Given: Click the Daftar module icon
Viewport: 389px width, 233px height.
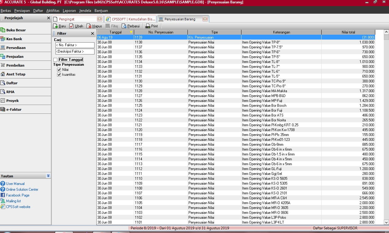Looking at the screenshot, I should click(x=3, y=83).
